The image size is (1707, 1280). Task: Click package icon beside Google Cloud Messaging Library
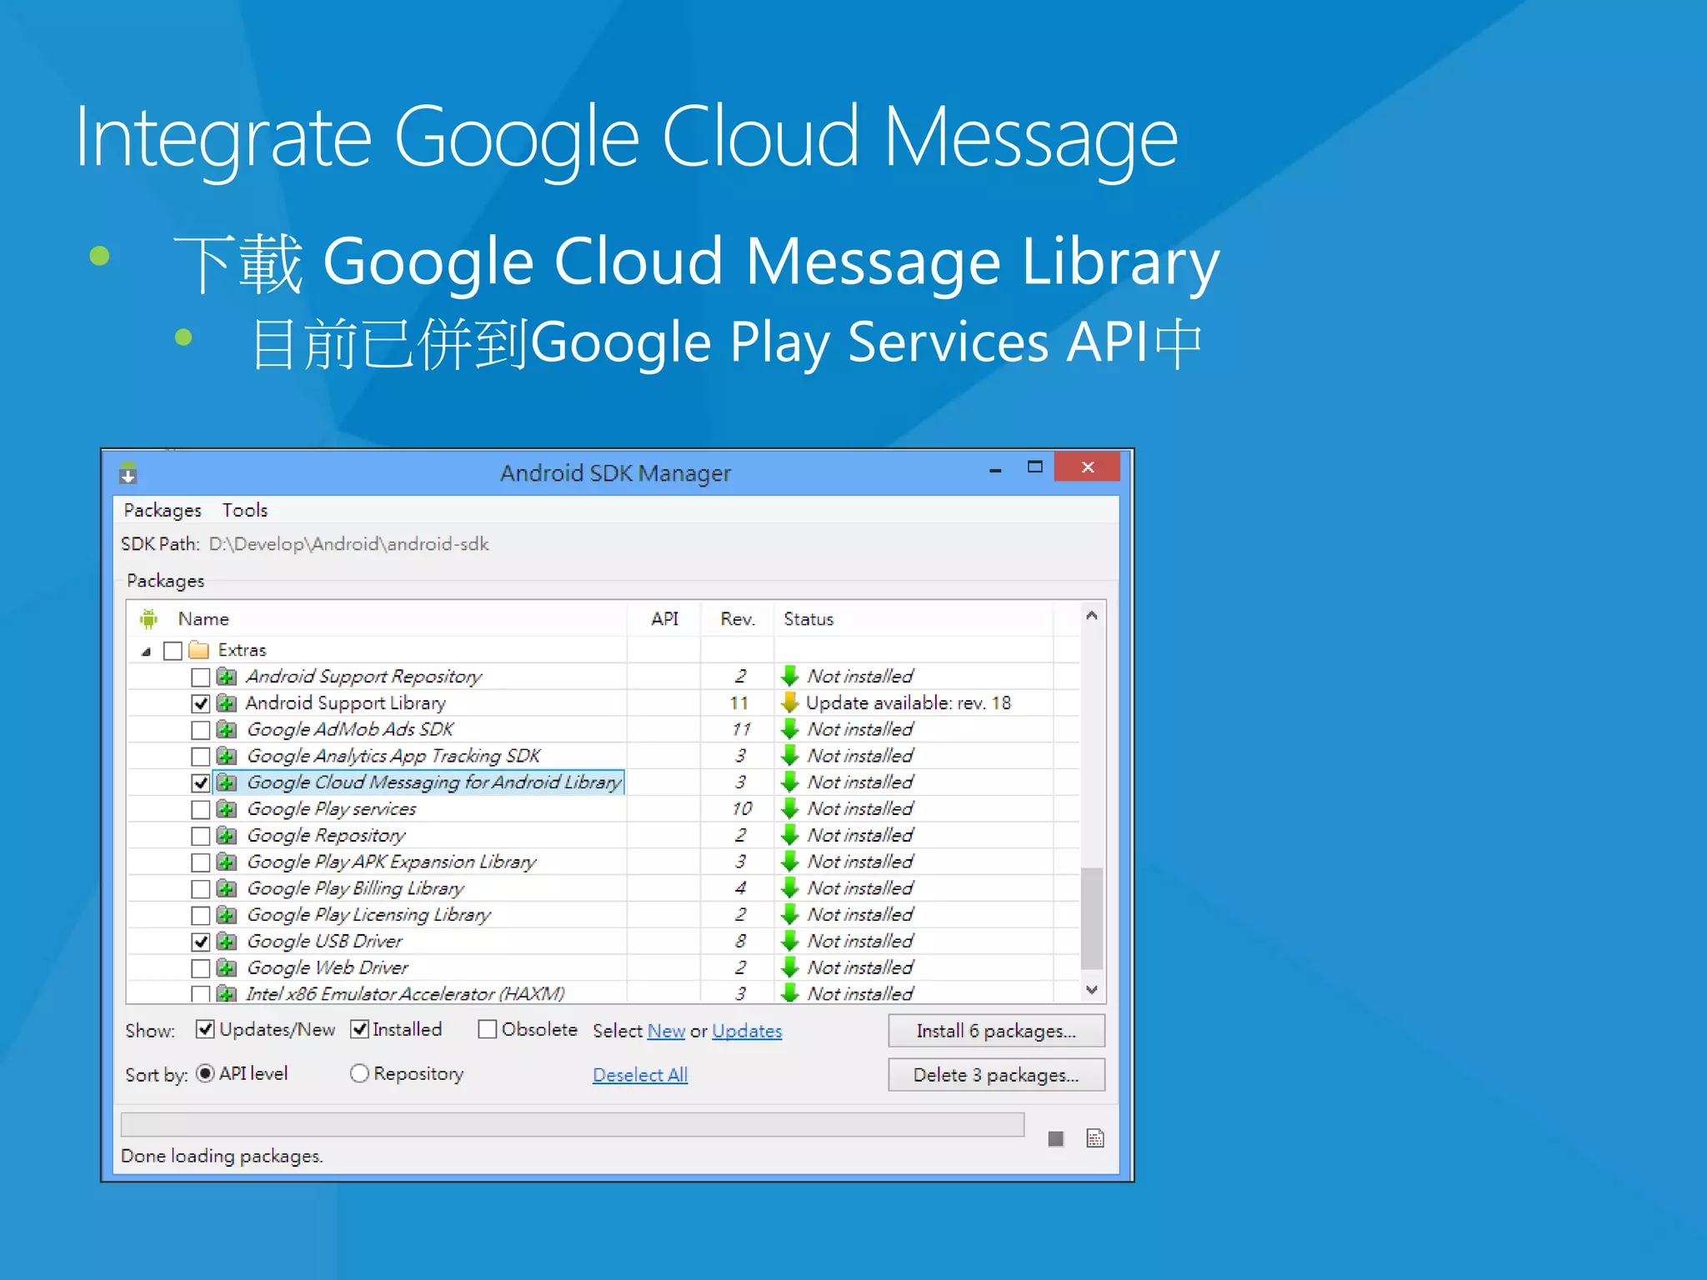tap(226, 782)
